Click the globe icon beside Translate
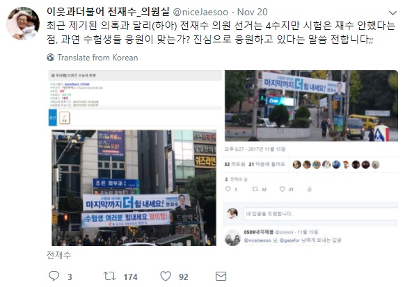Screen dimensions: 405x287 click(x=51, y=57)
